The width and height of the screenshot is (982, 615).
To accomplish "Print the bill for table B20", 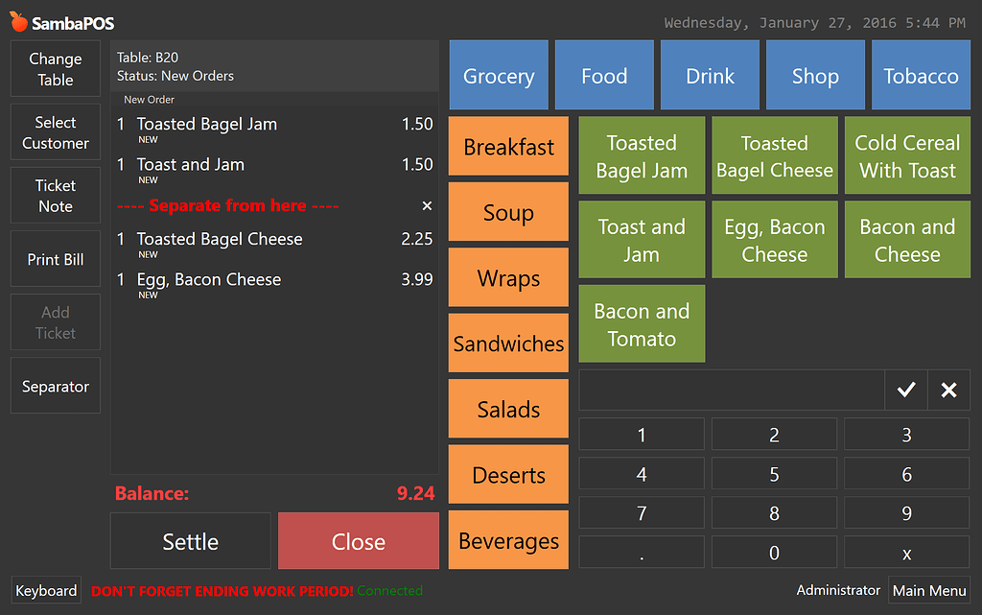I will click(55, 258).
